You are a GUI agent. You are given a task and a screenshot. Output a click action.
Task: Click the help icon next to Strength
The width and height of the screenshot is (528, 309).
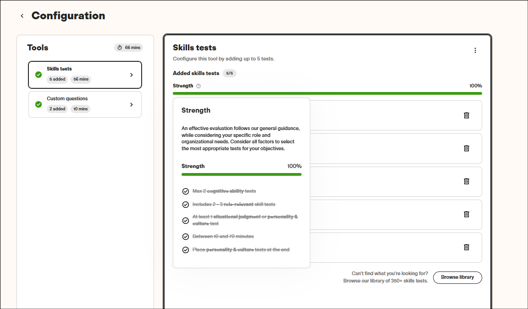tap(198, 86)
